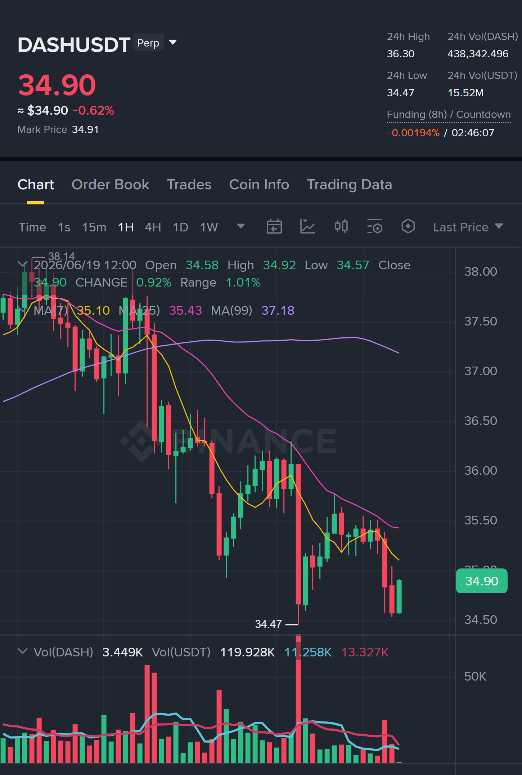Switch to the Chart tab

(x=36, y=185)
